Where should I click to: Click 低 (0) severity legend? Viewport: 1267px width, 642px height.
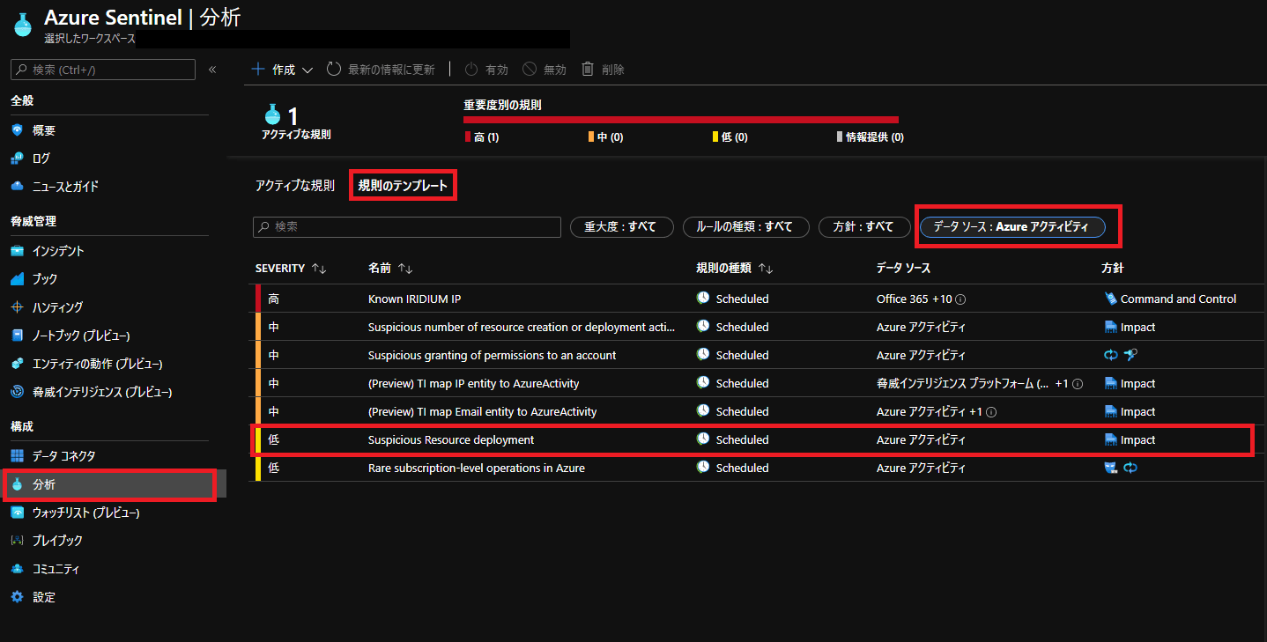(730, 137)
